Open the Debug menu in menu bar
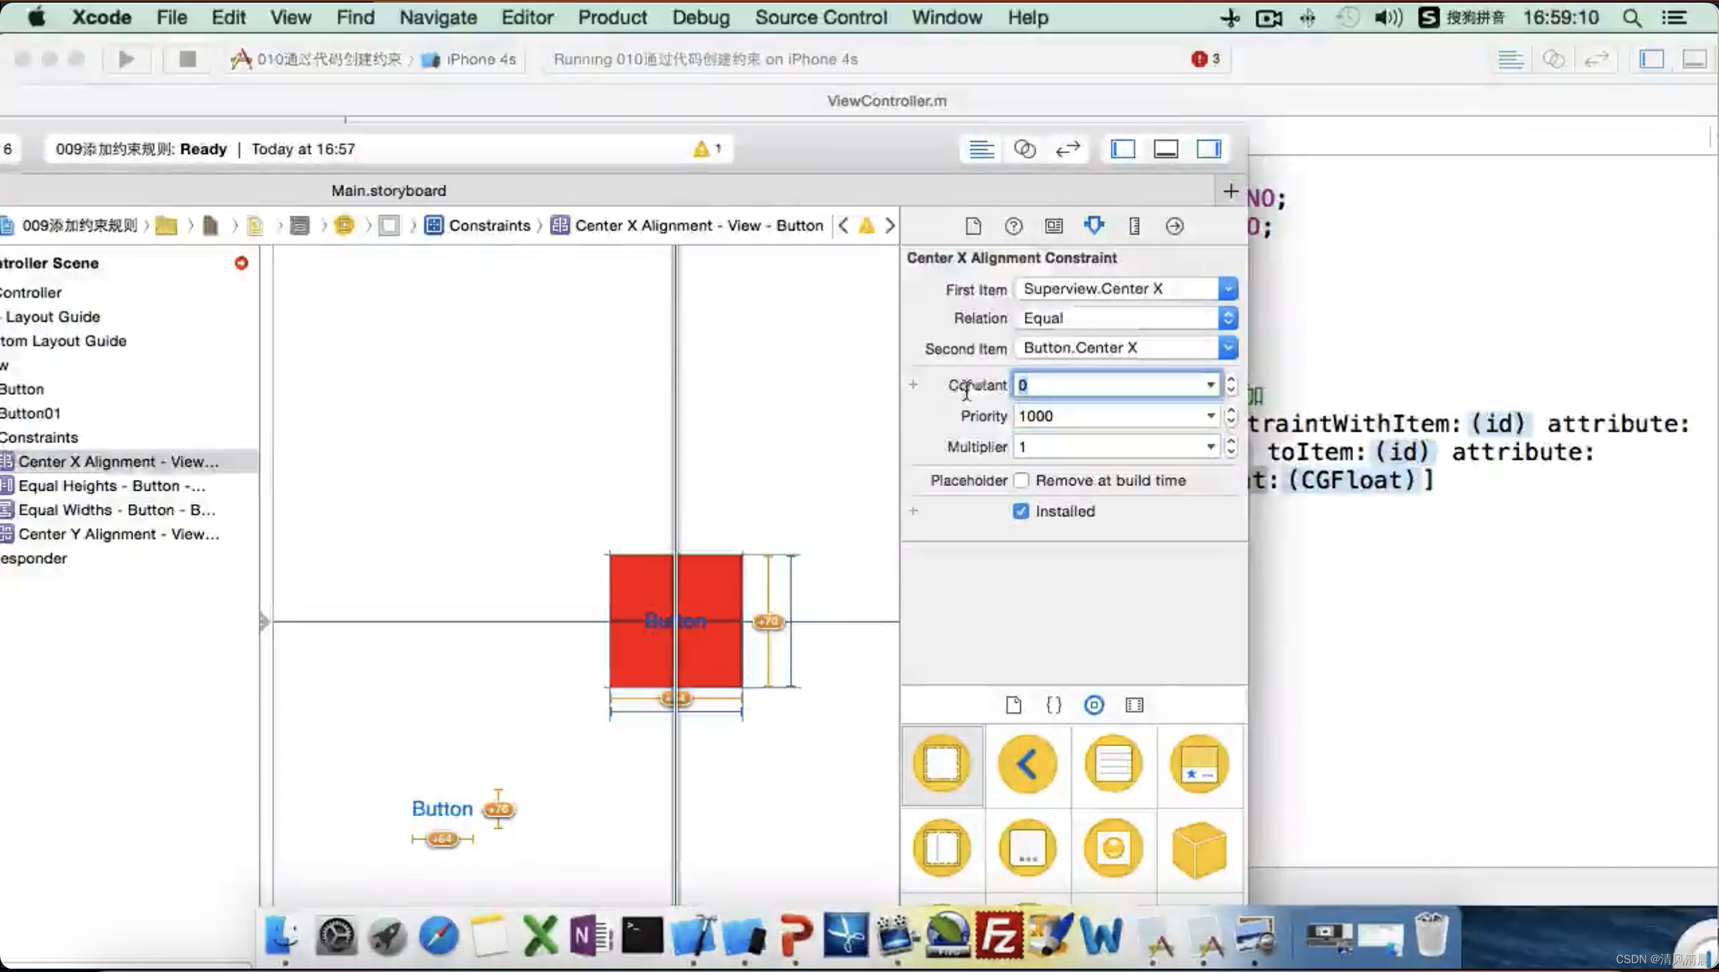This screenshot has height=972, width=1719. pos(700,17)
